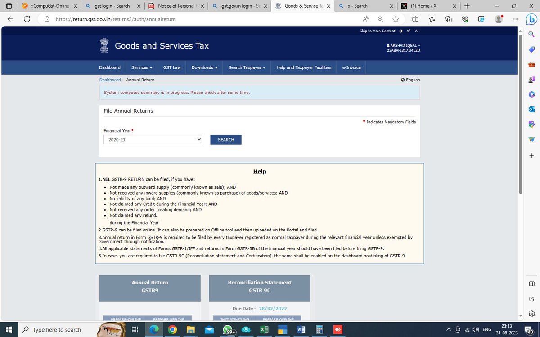This screenshot has height=337, width=540.
Task: Open sidebar Microsoft 365 icon
Action: [531, 94]
